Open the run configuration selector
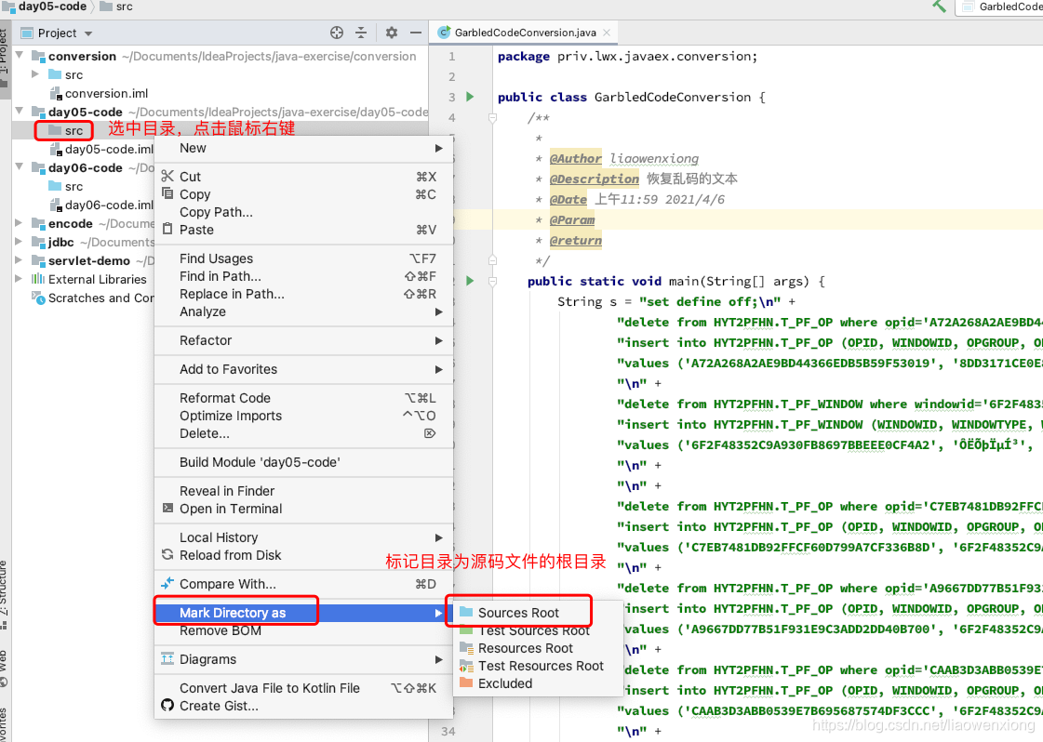This screenshot has height=742, width=1043. (1000, 7)
